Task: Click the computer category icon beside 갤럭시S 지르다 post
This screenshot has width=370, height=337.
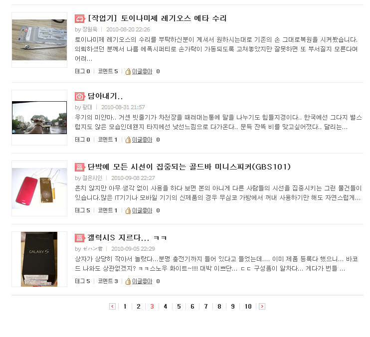Action: 80,238
